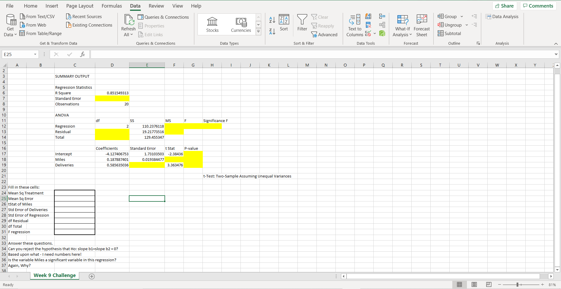Switch to Page Layout view

[x=474, y=285]
